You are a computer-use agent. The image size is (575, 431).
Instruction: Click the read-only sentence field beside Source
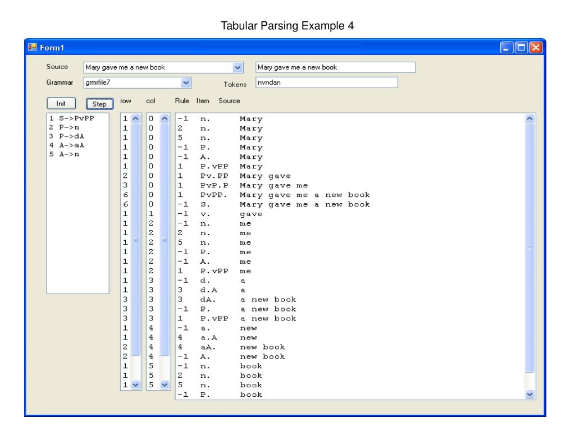335,67
